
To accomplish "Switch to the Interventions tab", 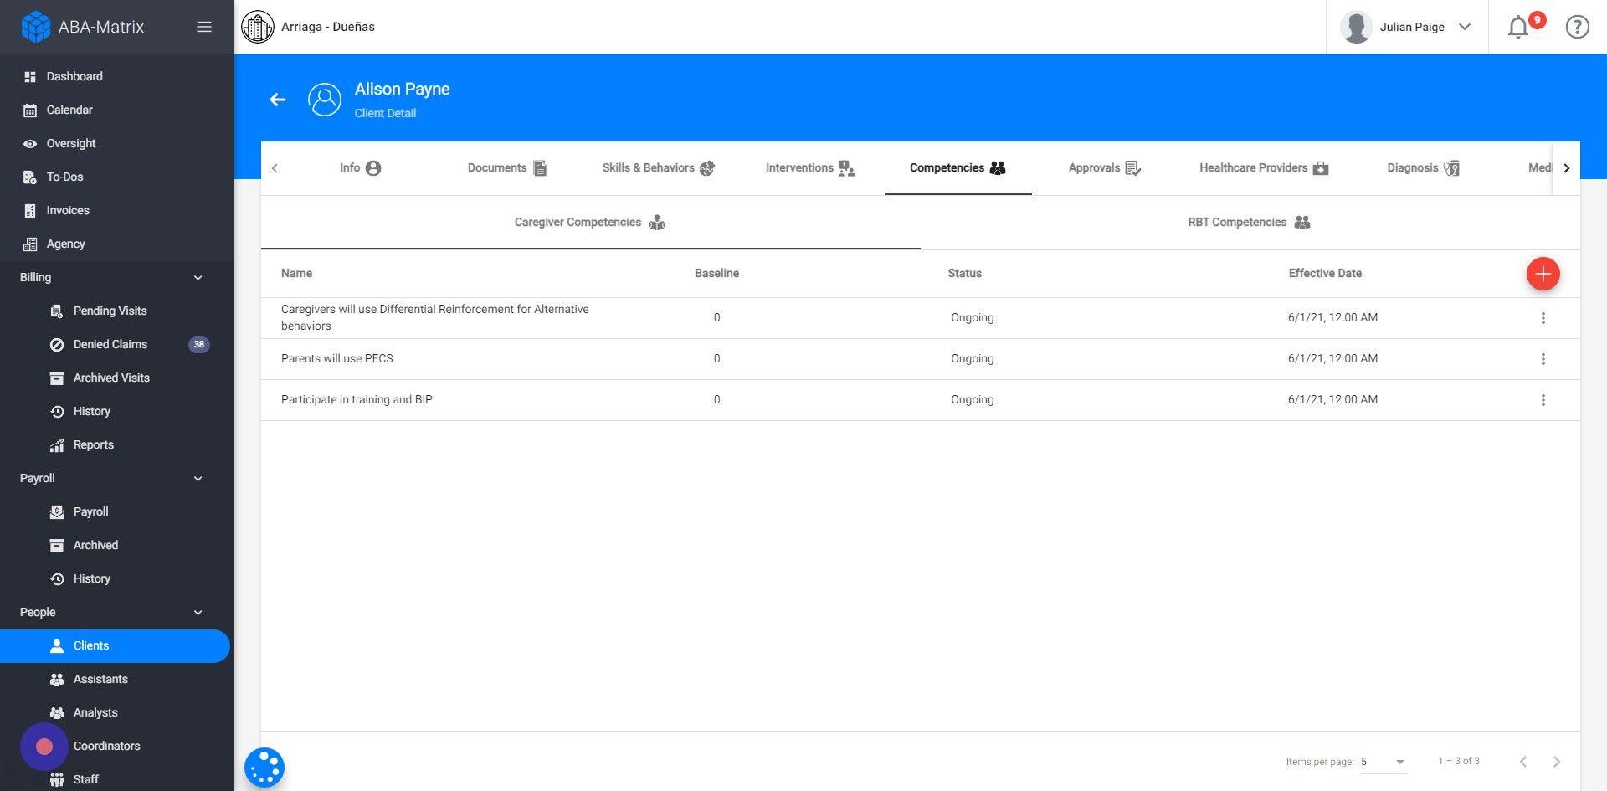I will click(810, 168).
